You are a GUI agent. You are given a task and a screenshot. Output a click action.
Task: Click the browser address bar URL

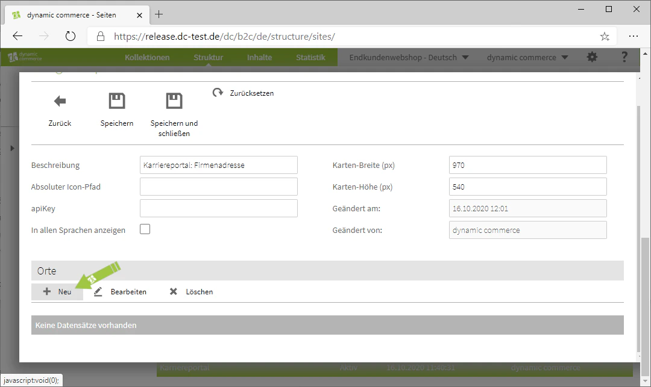click(x=224, y=37)
